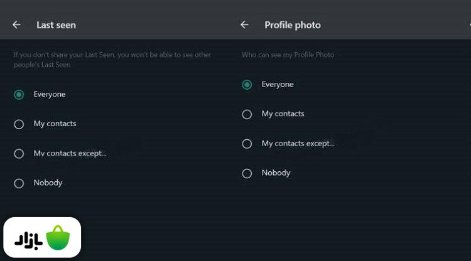This screenshot has height=261, width=471.
Task: Click the 'Everyone' text label under Profile photo
Action: click(278, 84)
